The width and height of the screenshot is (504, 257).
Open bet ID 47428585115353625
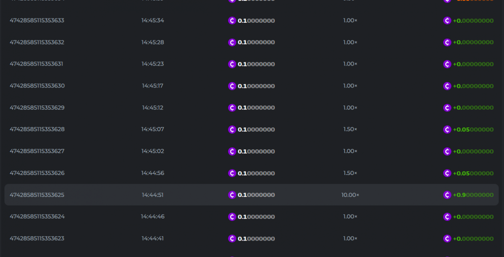pyautogui.click(x=37, y=195)
